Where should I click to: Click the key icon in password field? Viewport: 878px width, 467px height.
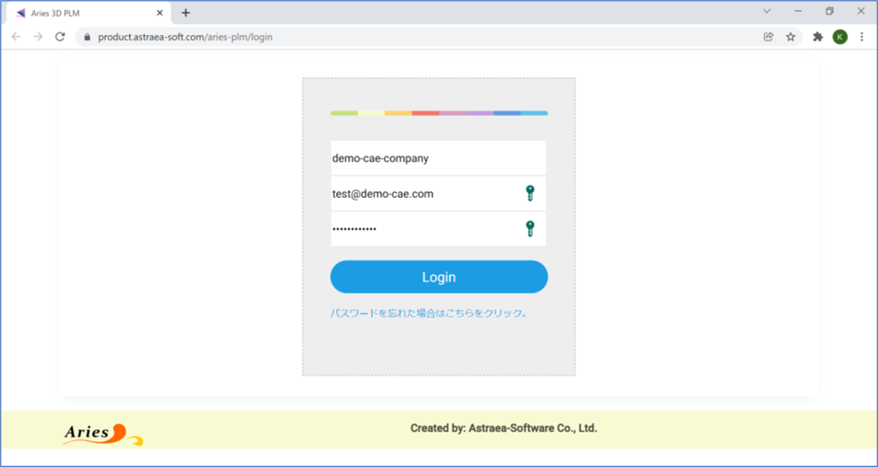530,229
